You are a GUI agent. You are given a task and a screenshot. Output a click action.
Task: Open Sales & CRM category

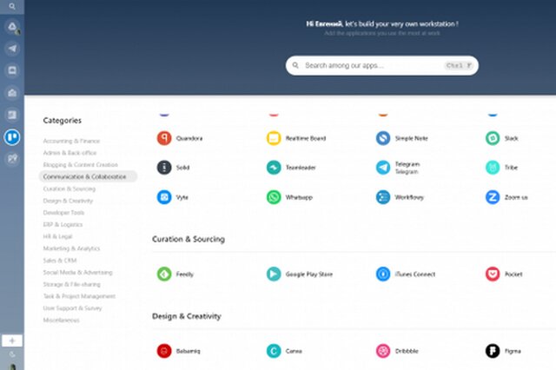coord(60,261)
